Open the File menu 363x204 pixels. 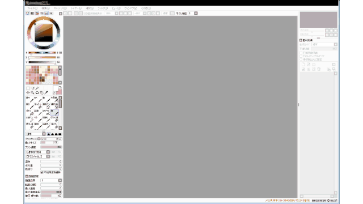[x=32, y=8]
